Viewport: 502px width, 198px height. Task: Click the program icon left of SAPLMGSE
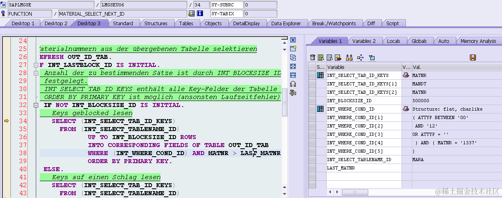[x=4, y=5]
